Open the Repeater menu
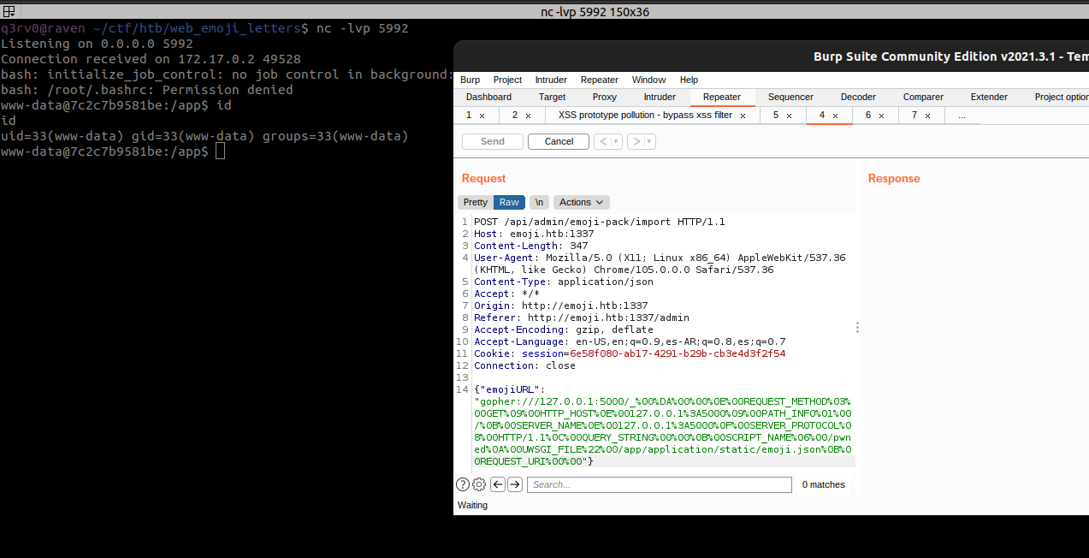The image size is (1089, 558). pyautogui.click(x=599, y=80)
